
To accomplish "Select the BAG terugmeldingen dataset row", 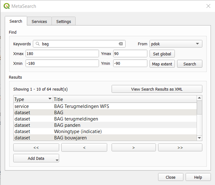I will click(x=105, y=119).
